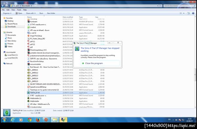
Task: Click the blue help question mark icon
Action: coord(193,13)
